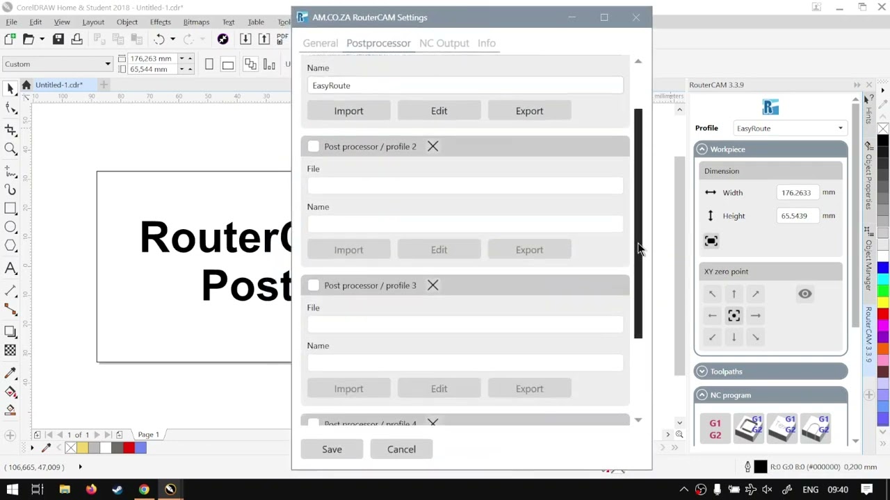Click Save button in settings dialog
This screenshot has height=500, width=890.
click(x=332, y=449)
